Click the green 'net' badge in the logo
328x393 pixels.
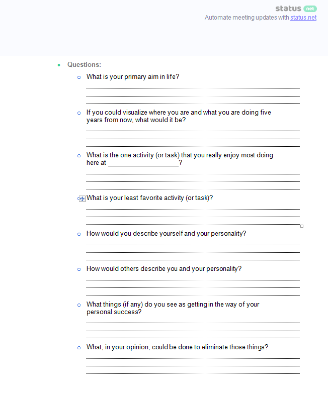coord(310,9)
